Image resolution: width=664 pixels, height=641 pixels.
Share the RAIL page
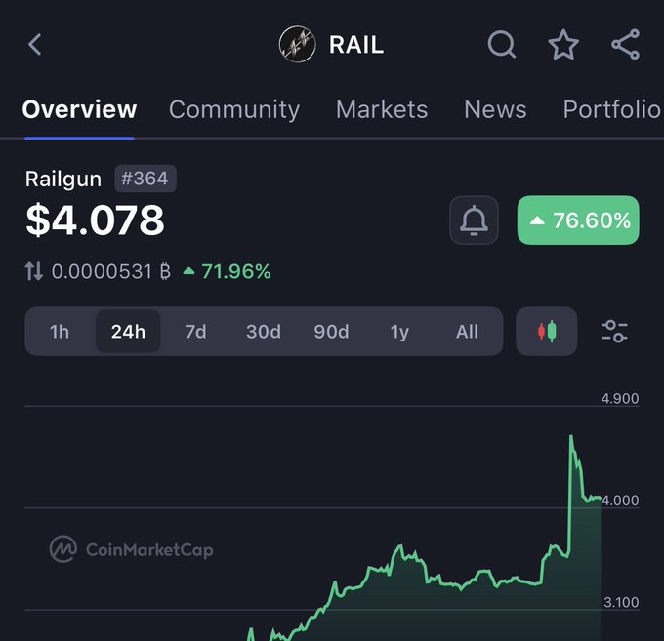coord(626,44)
